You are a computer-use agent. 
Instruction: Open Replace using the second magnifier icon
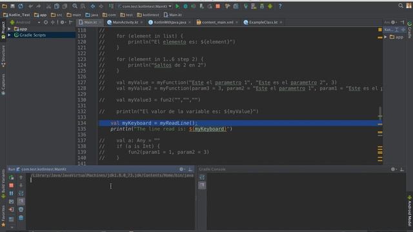[x=83, y=6]
